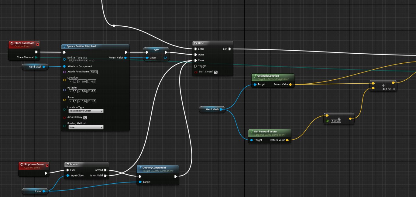
Task: Select the Spawn Emitter Attached node title
Action: [x=81, y=46]
